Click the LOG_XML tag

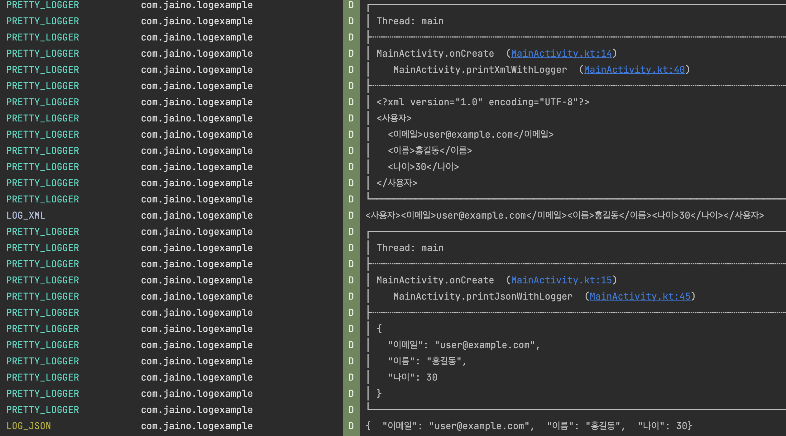[x=26, y=216]
